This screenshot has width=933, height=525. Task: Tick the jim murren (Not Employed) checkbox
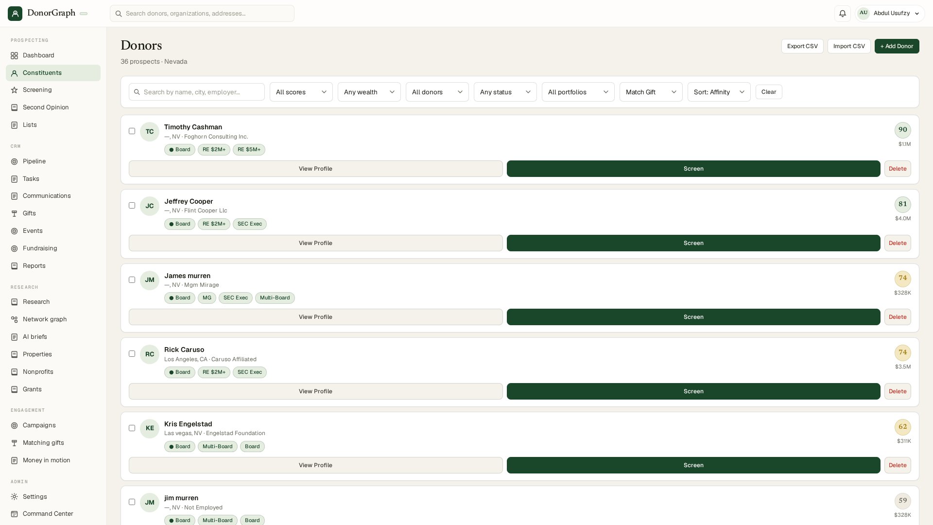(132, 502)
